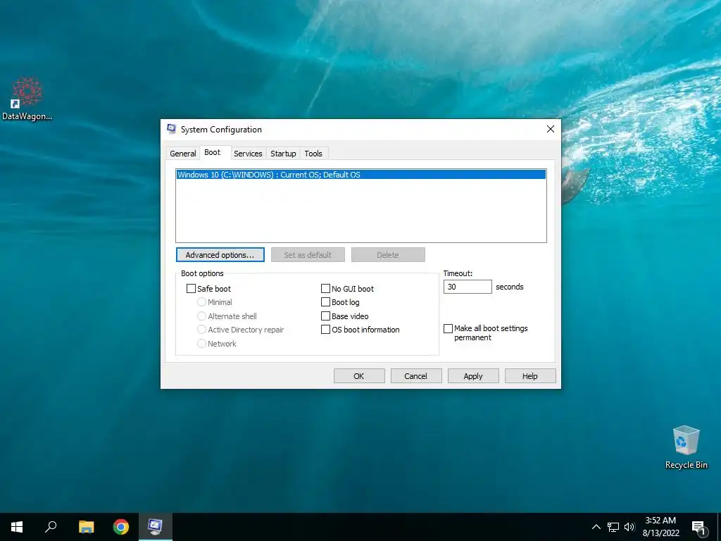Image resolution: width=721 pixels, height=541 pixels.
Task: Launch File Explorer from the taskbar
Action: click(x=86, y=527)
